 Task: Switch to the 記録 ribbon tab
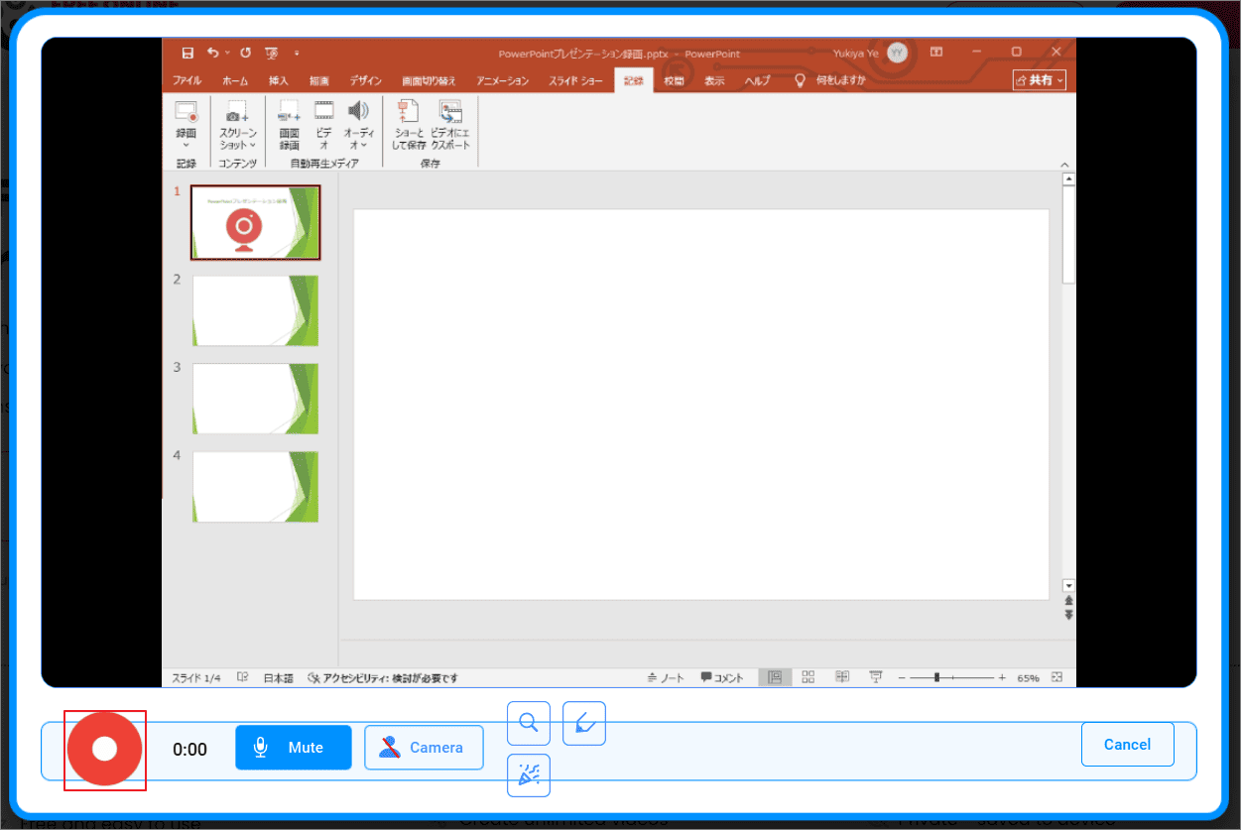pos(631,80)
